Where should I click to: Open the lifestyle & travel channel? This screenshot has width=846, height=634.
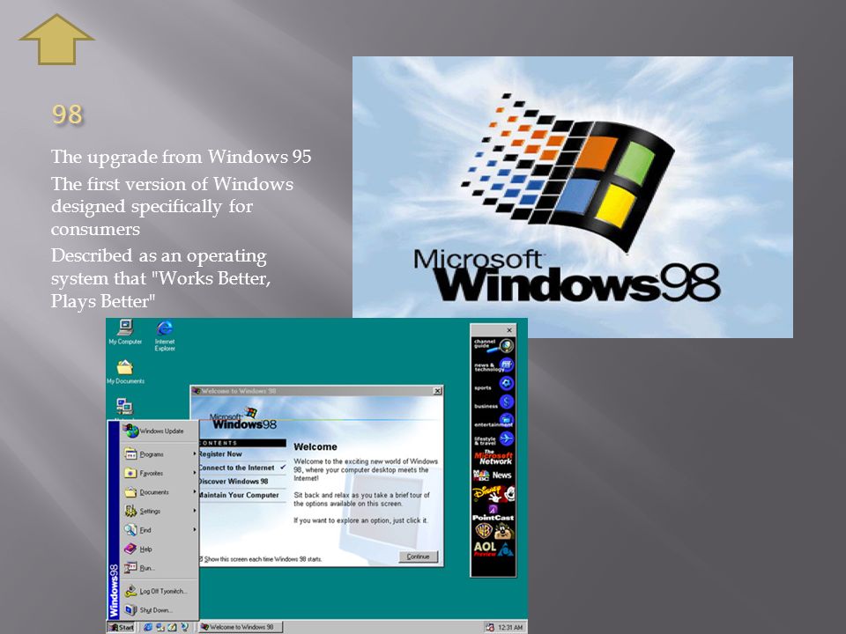(493, 439)
